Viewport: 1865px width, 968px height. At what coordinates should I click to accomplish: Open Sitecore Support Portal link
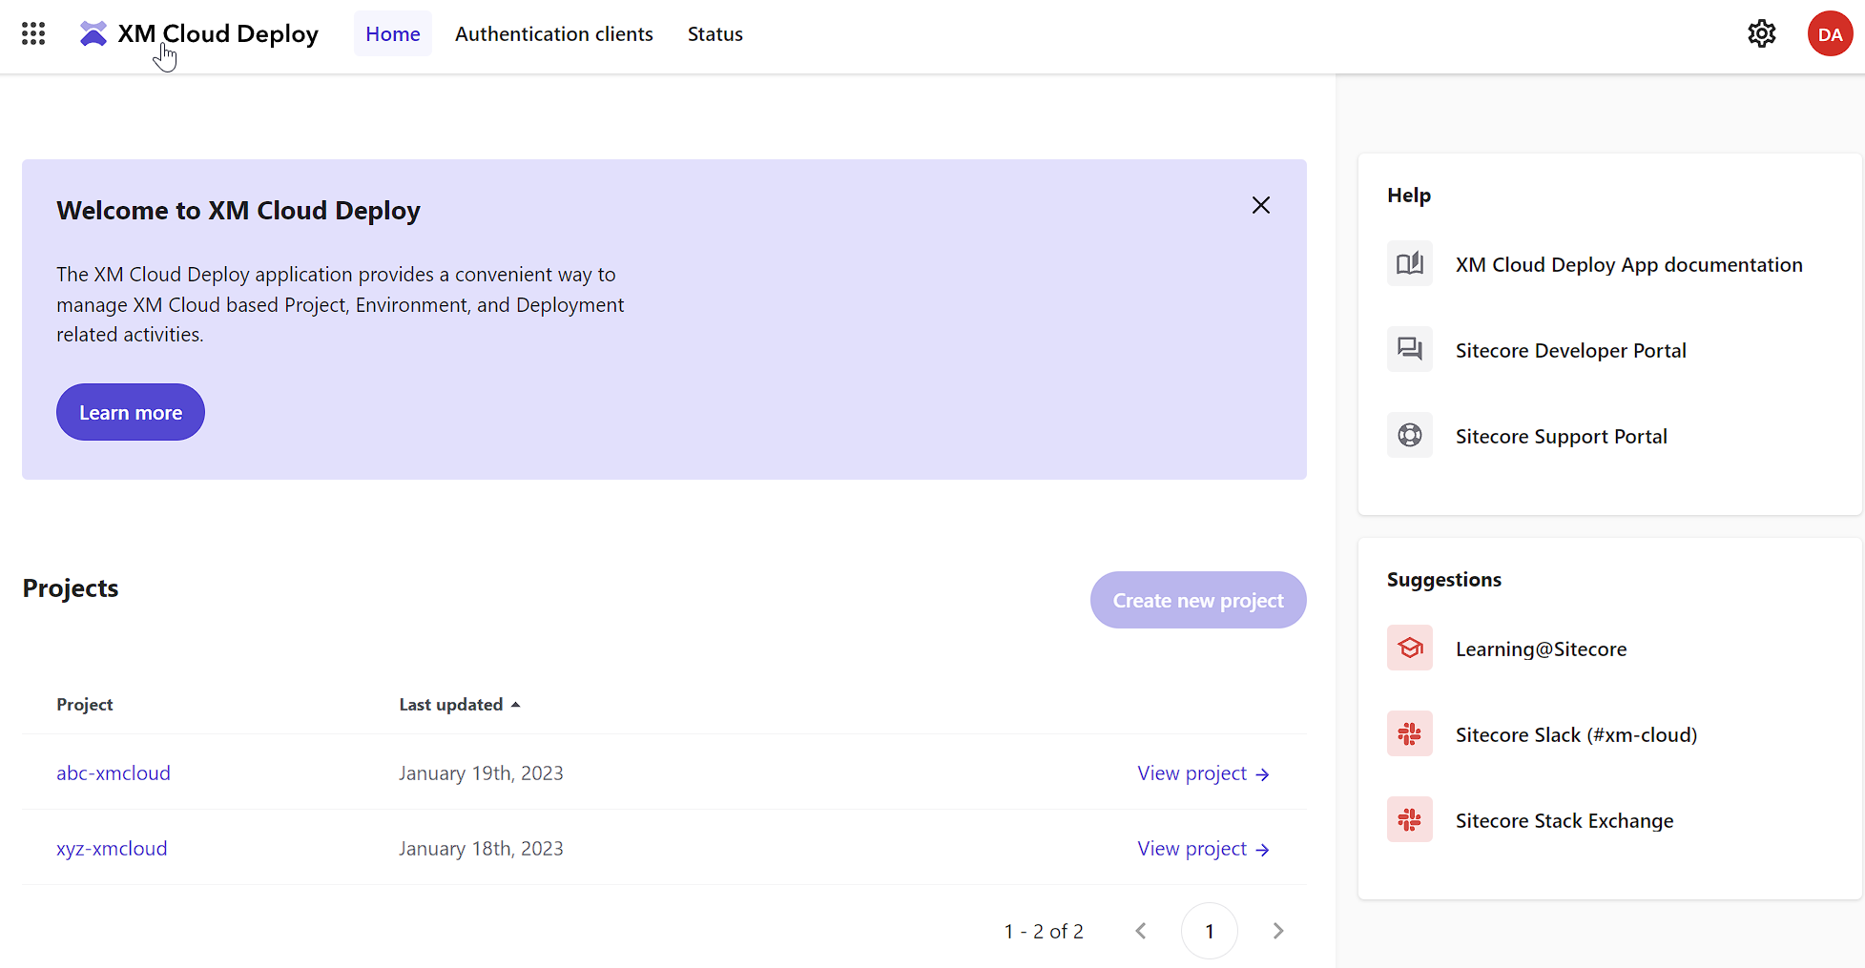pos(1561,437)
